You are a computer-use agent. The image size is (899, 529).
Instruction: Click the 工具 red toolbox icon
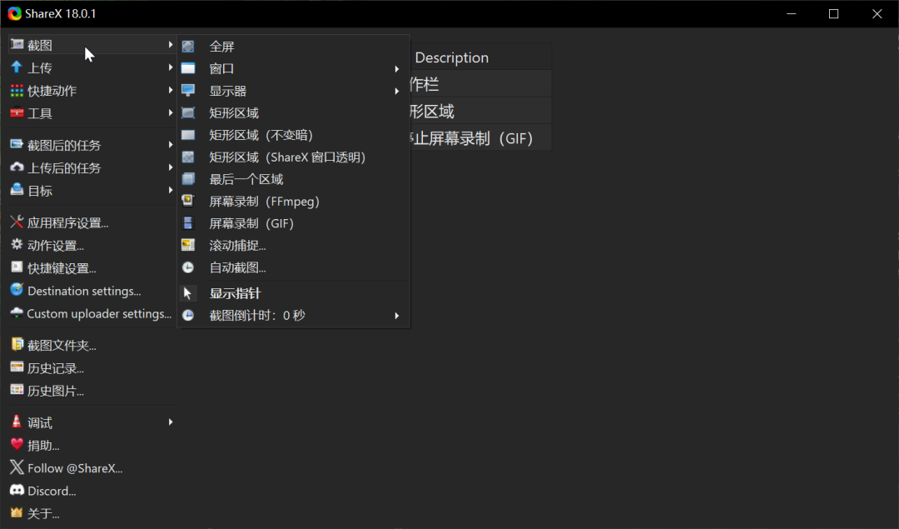tap(17, 112)
